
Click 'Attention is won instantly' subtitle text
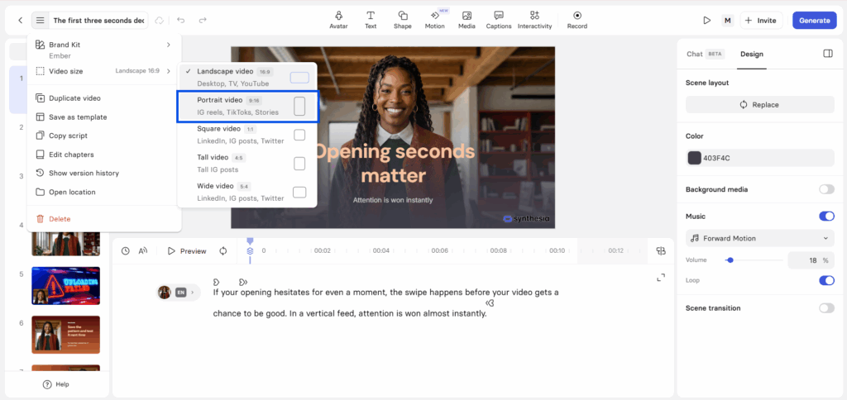click(393, 200)
